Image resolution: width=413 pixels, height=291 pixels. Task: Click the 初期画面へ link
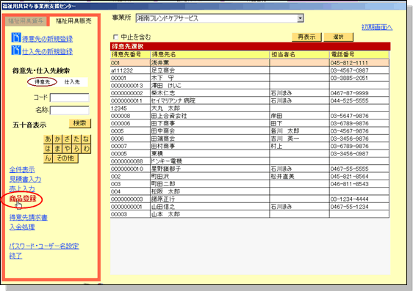click(377, 27)
